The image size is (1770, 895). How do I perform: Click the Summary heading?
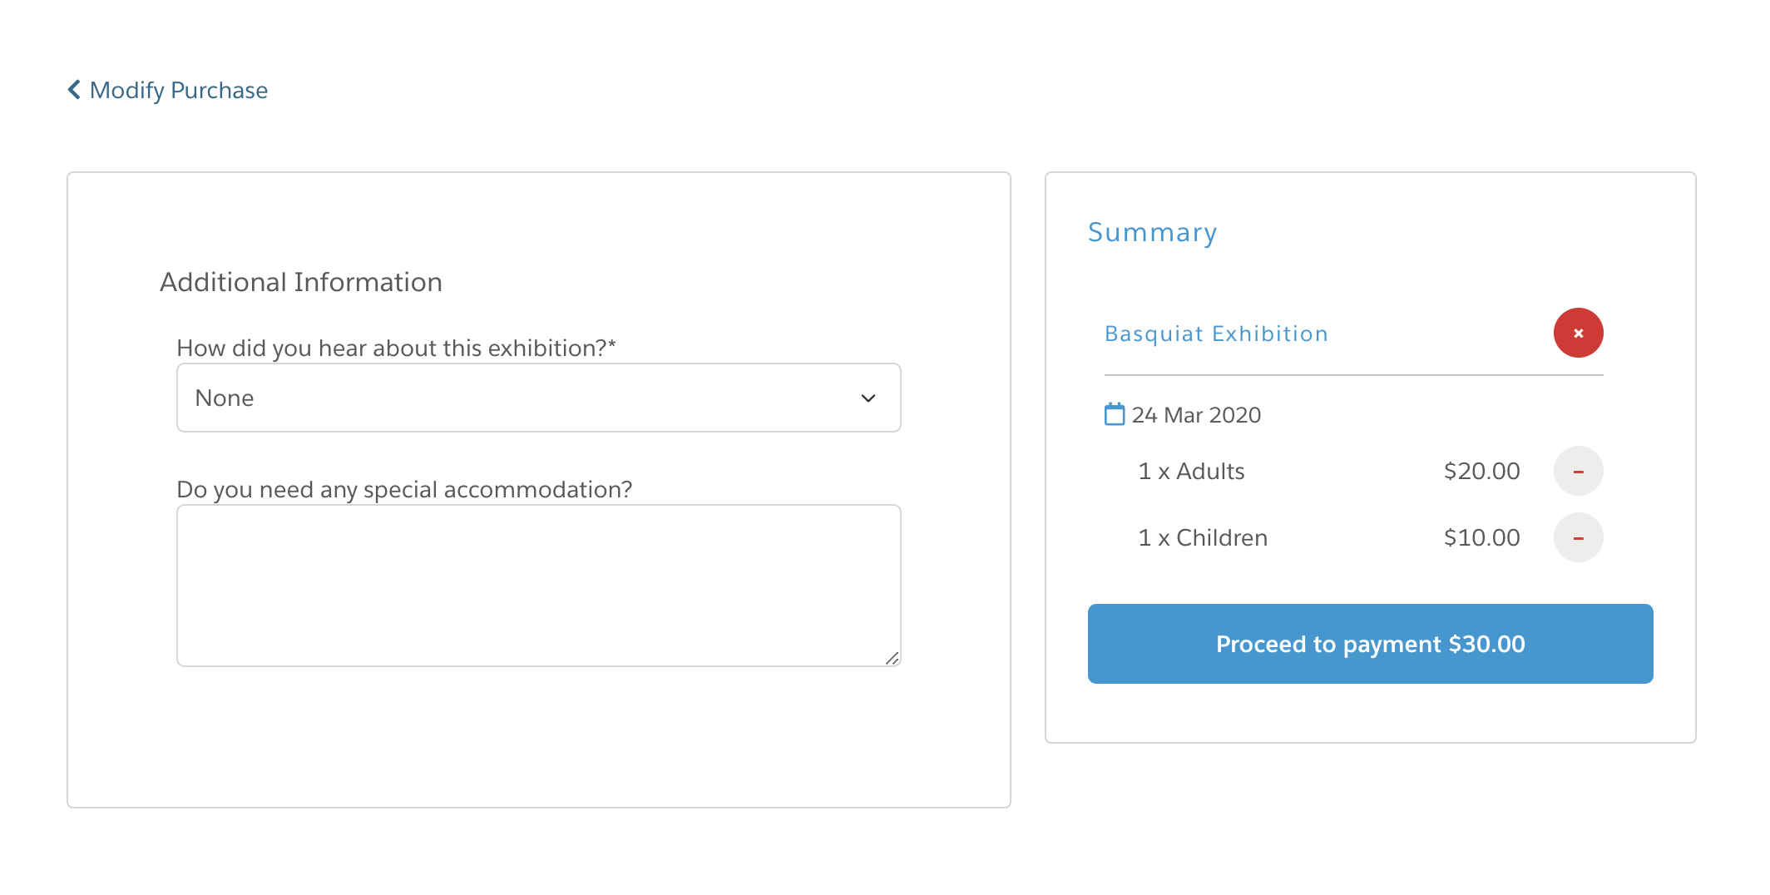tap(1152, 232)
